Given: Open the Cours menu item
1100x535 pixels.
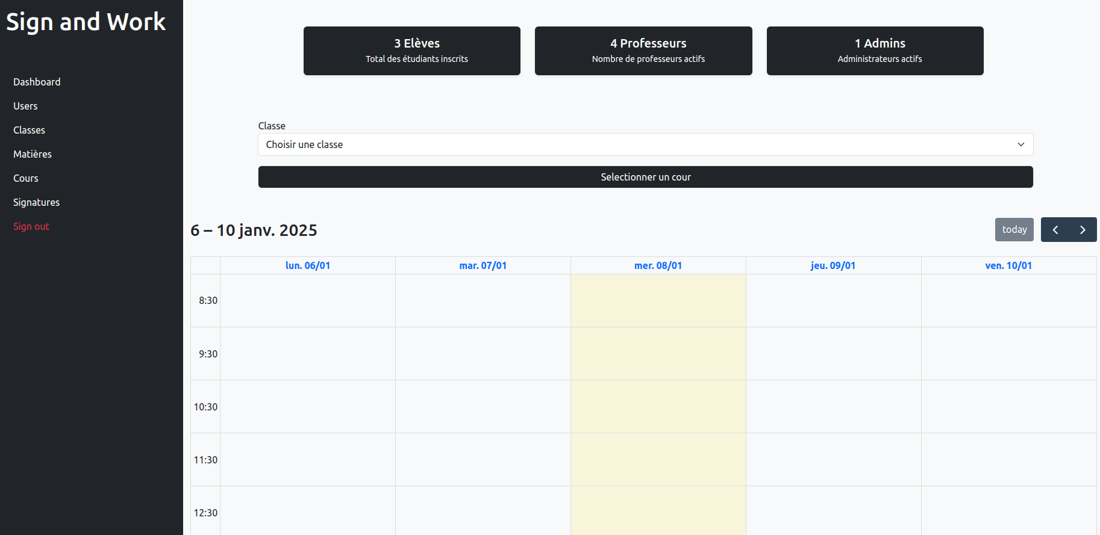Looking at the screenshot, I should pyautogui.click(x=26, y=178).
